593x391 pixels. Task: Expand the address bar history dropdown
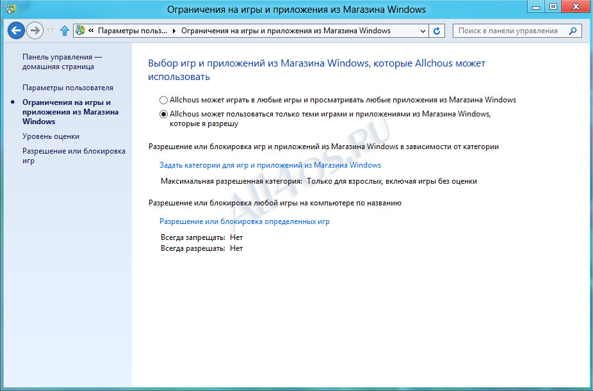[x=423, y=31]
